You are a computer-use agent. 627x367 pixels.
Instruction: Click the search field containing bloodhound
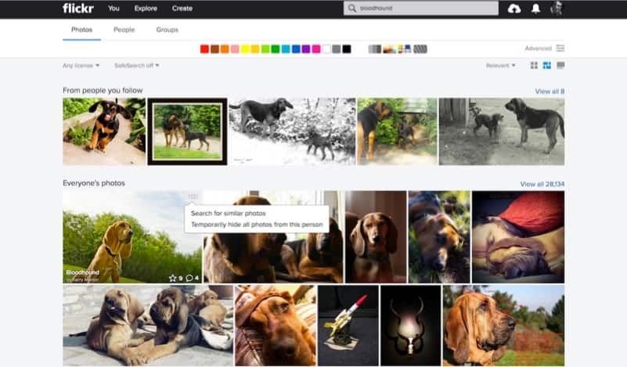pyautogui.click(x=421, y=9)
